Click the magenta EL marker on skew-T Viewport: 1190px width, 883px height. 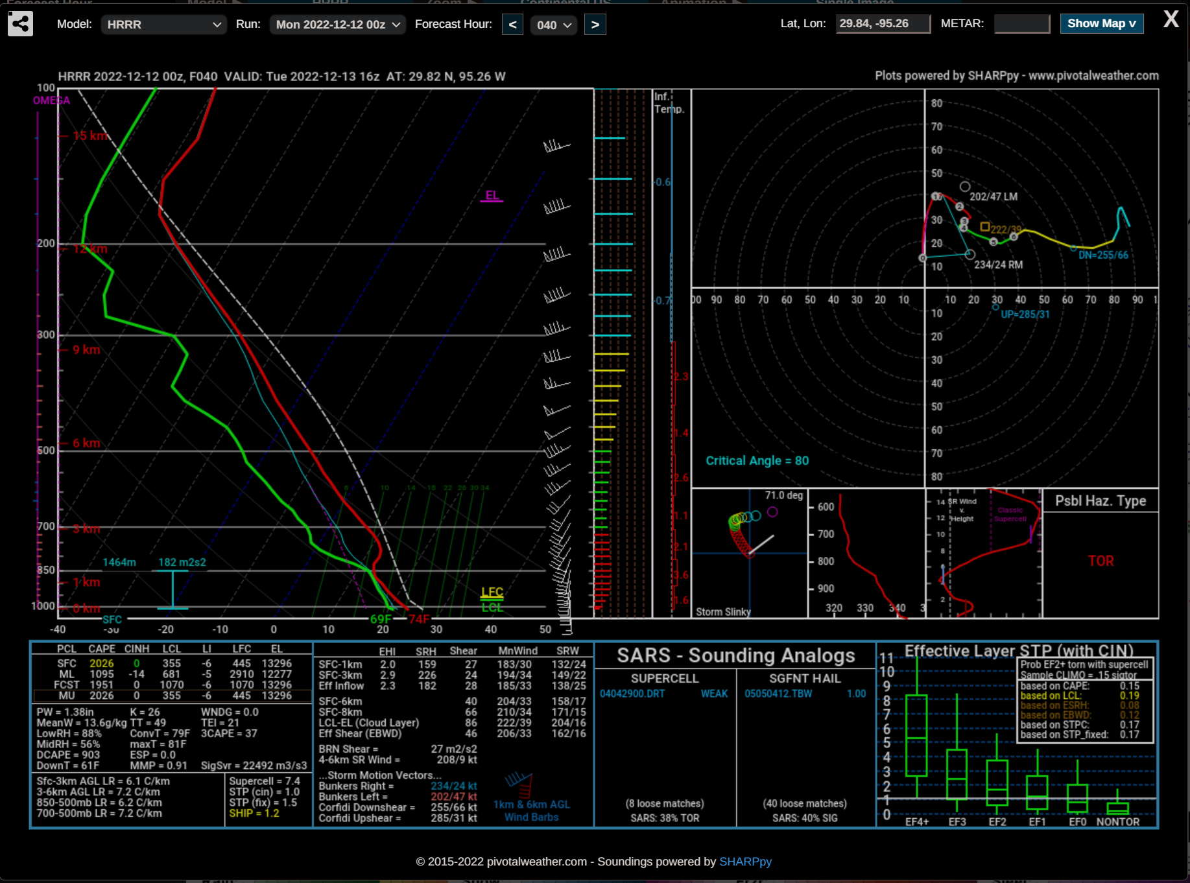492,195
